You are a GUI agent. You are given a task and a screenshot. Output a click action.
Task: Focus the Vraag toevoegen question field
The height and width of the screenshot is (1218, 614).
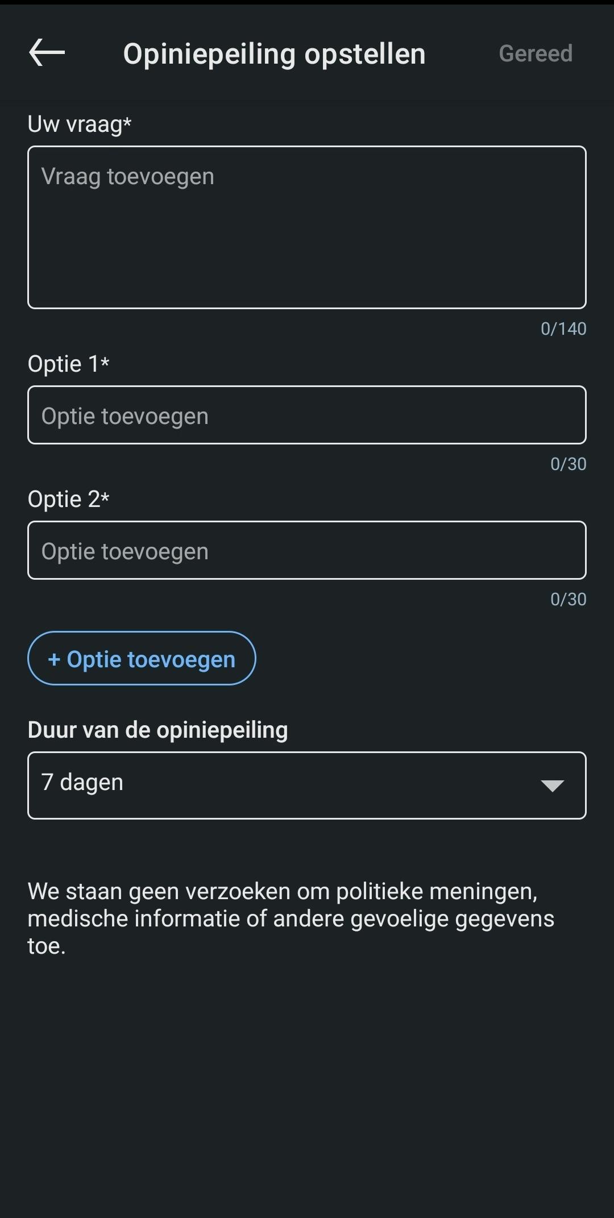(x=307, y=227)
